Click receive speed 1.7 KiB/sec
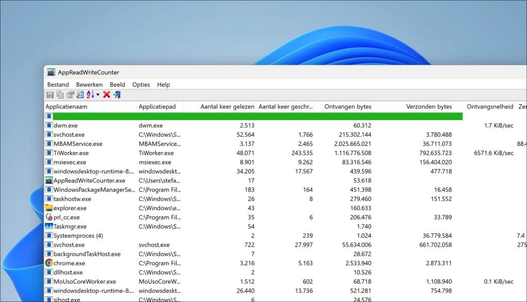Screen dimensions: 527x302 pyautogui.click(x=499, y=125)
